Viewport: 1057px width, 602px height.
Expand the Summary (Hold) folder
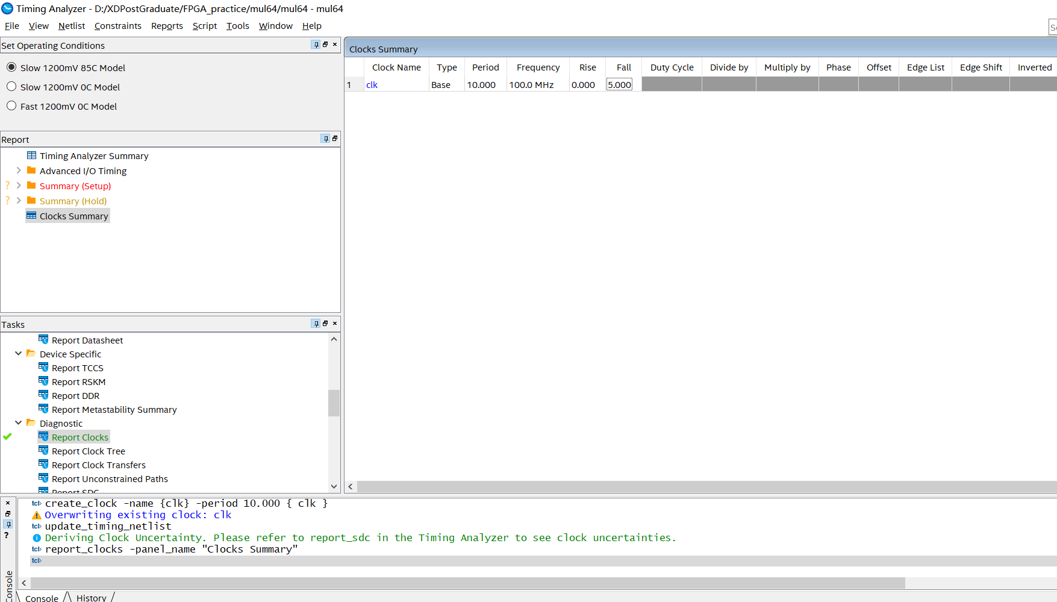(x=19, y=201)
